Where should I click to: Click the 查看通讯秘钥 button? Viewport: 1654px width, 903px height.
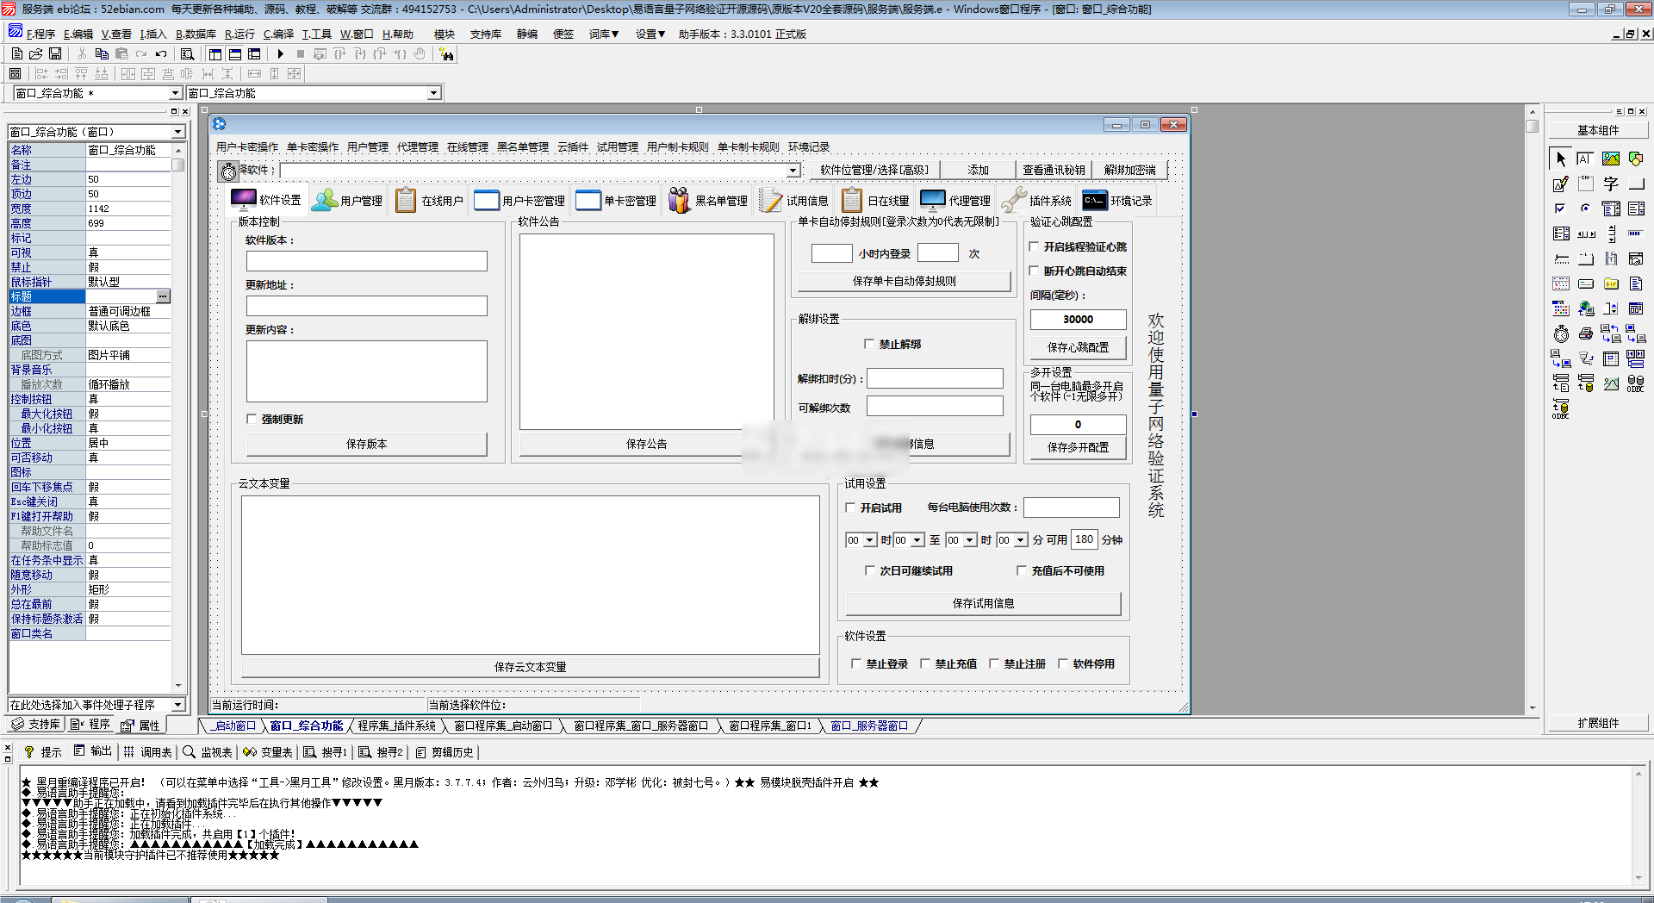point(1054,170)
